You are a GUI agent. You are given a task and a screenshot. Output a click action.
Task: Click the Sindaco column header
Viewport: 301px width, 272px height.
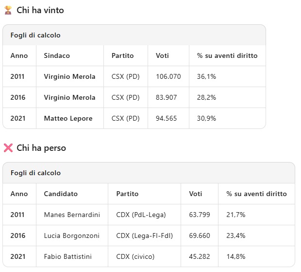57,55
